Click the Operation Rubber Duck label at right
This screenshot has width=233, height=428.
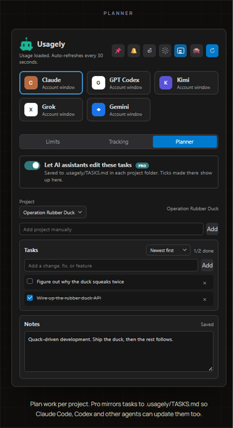click(193, 208)
